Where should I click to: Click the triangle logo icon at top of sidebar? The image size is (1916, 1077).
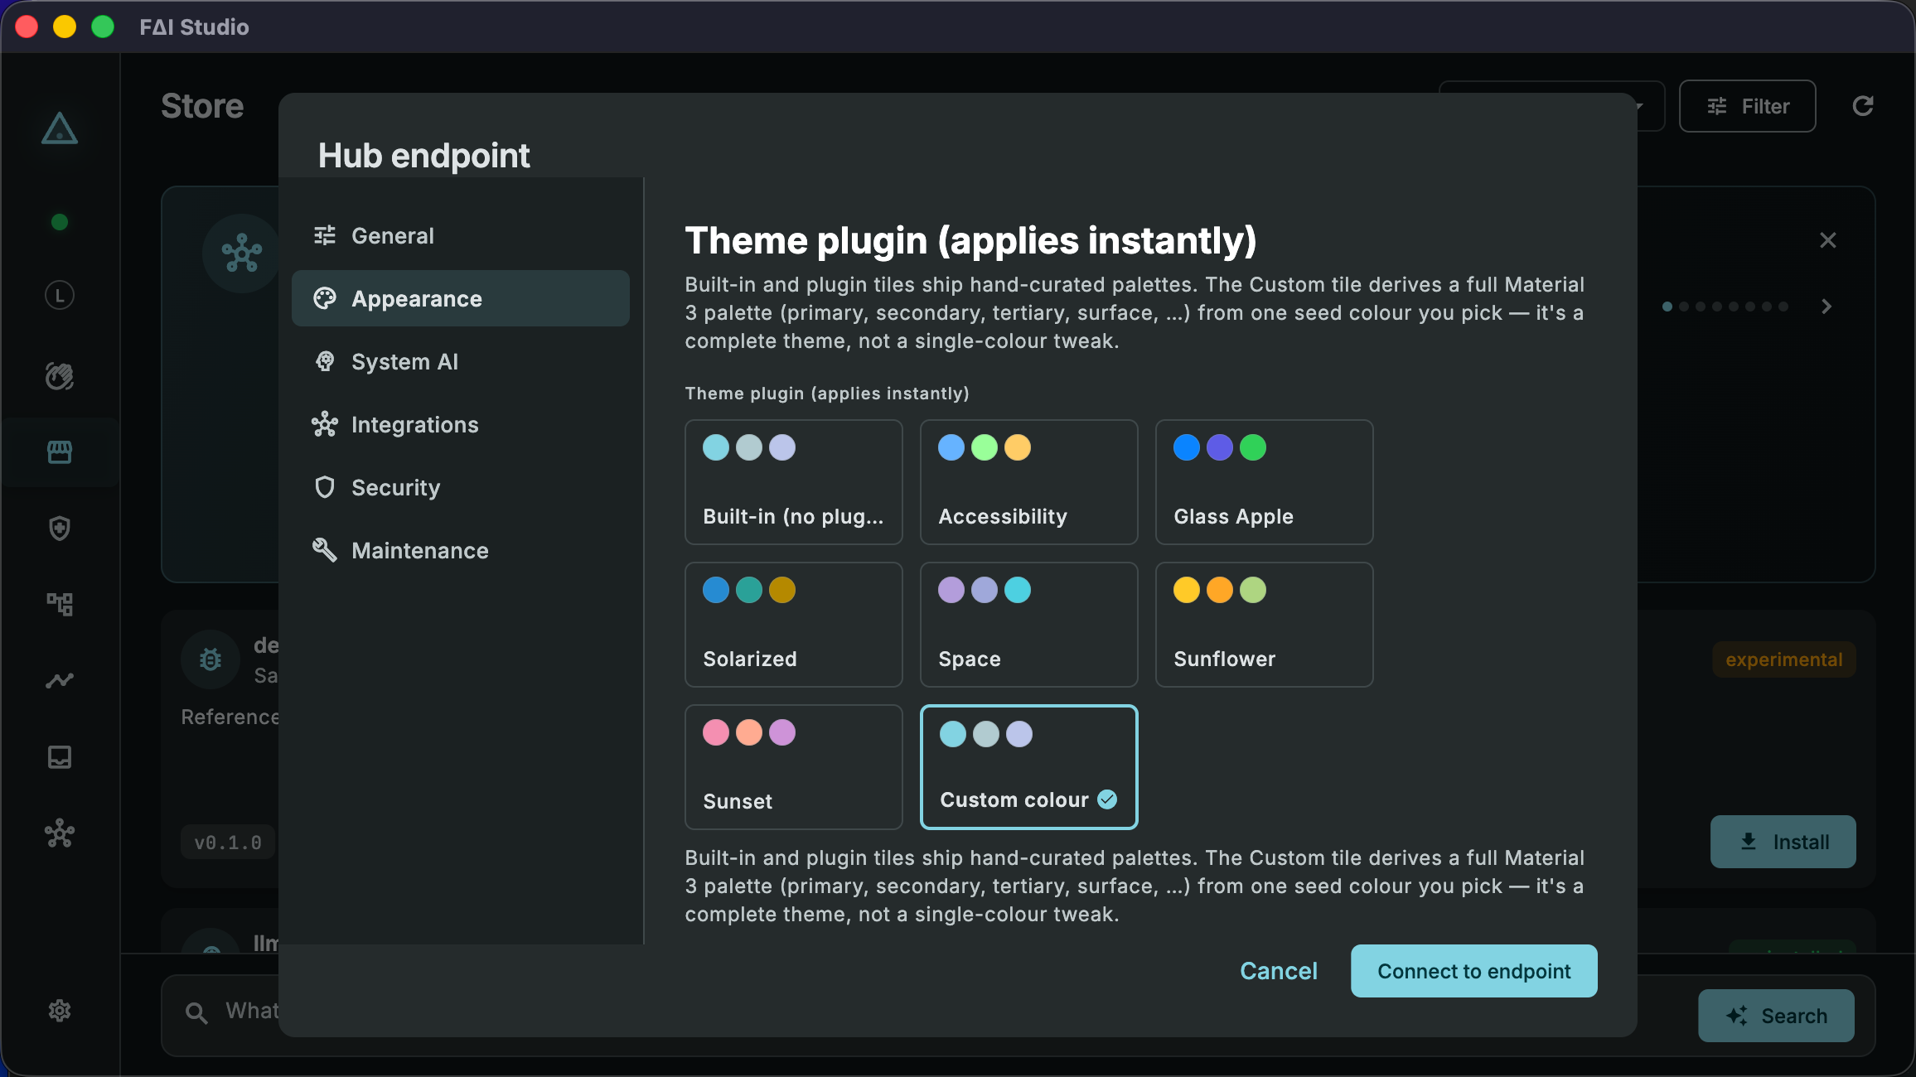(x=60, y=128)
